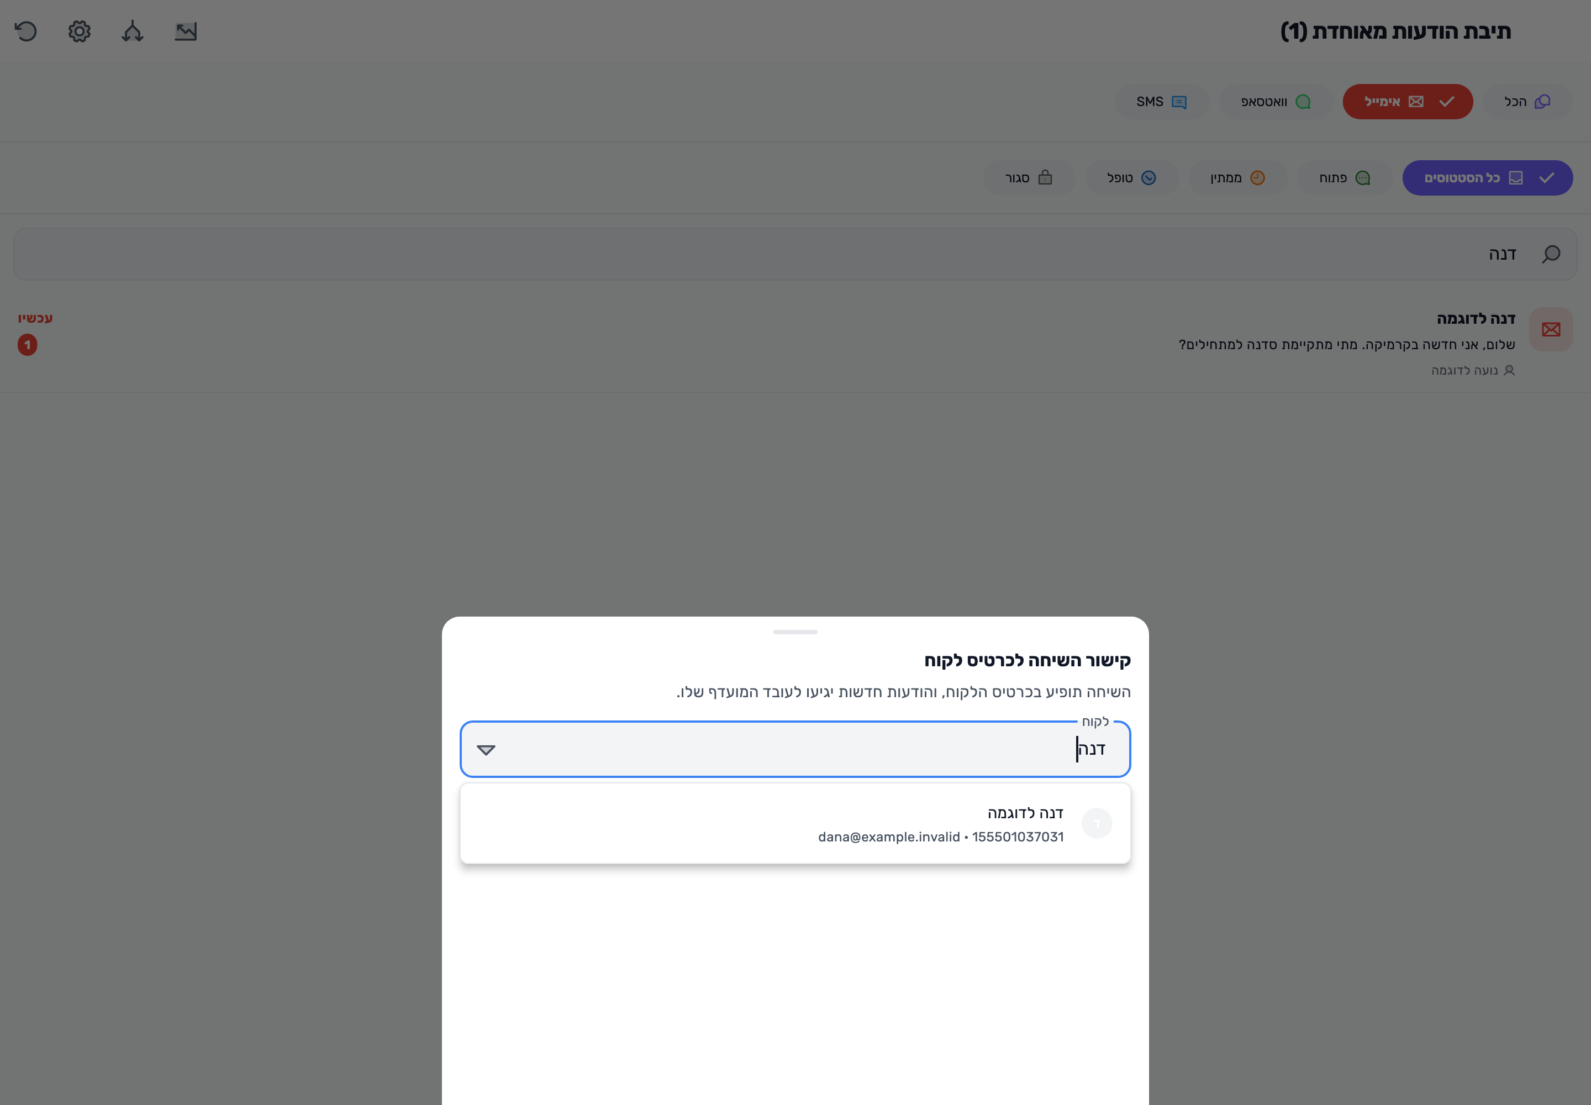Image resolution: width=1591 pixels, height=1105 pixels.
Task: Click the page title תיבת הודעות מאוחדת
Action: click(x=1395, y=32)
